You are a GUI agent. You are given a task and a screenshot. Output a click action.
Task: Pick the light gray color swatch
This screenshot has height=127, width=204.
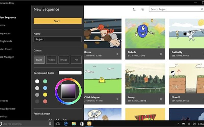[37, 88]
